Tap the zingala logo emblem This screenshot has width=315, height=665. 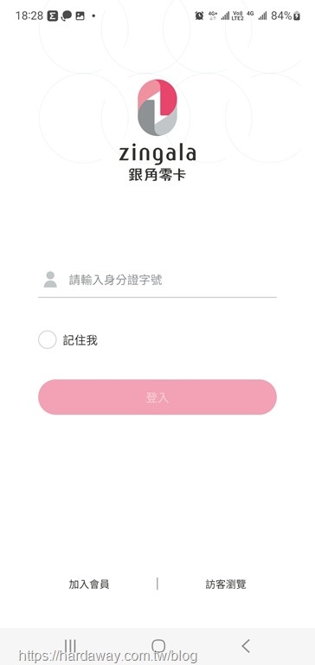[x=157, y=107]
